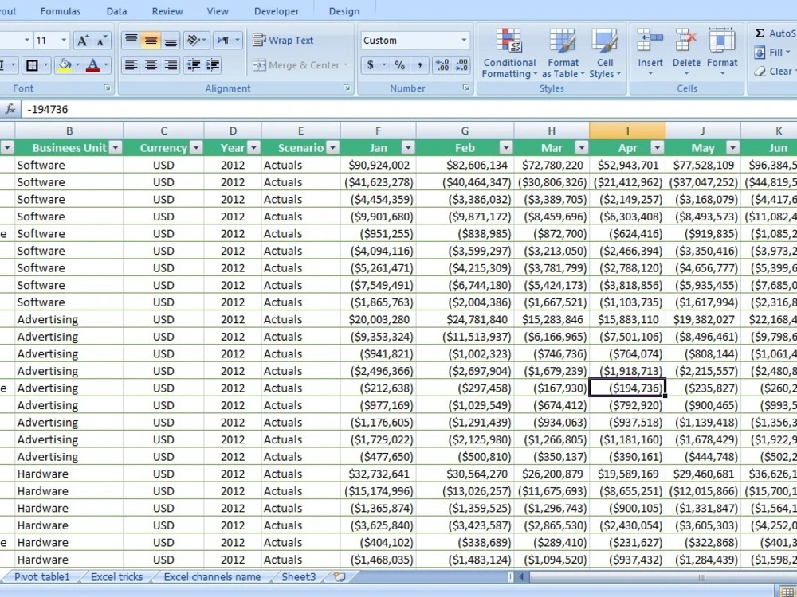The width and height of the screenshot is (797, 597).
Task: Open the Merge & Center dropdown arrow
Action: [346, 65]
